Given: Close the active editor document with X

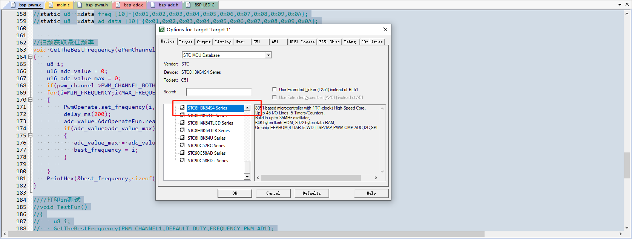Looking at the screenshot, I should (627, 5).
